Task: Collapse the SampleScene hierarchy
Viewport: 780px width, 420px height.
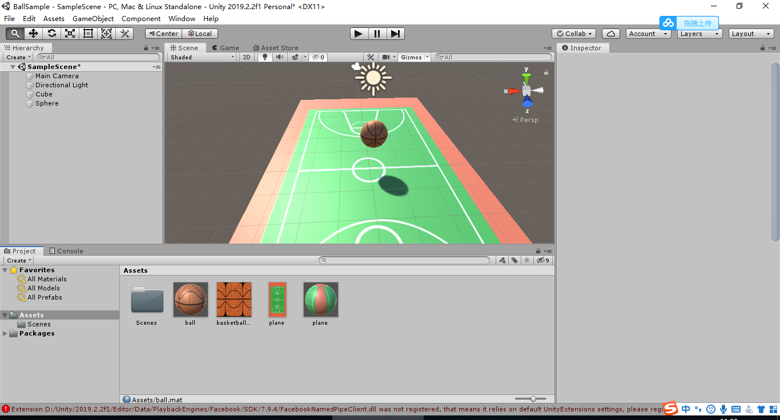Action: 13,66
